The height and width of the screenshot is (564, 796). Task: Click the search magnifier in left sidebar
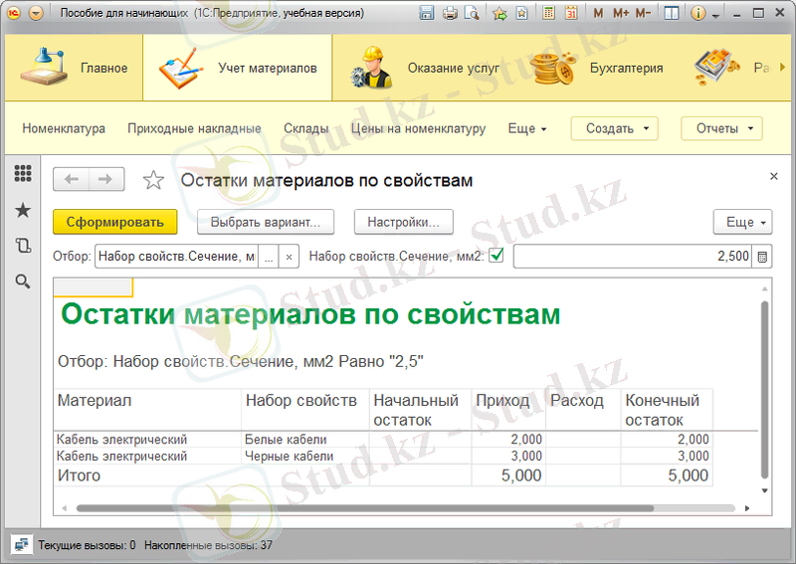23,282
